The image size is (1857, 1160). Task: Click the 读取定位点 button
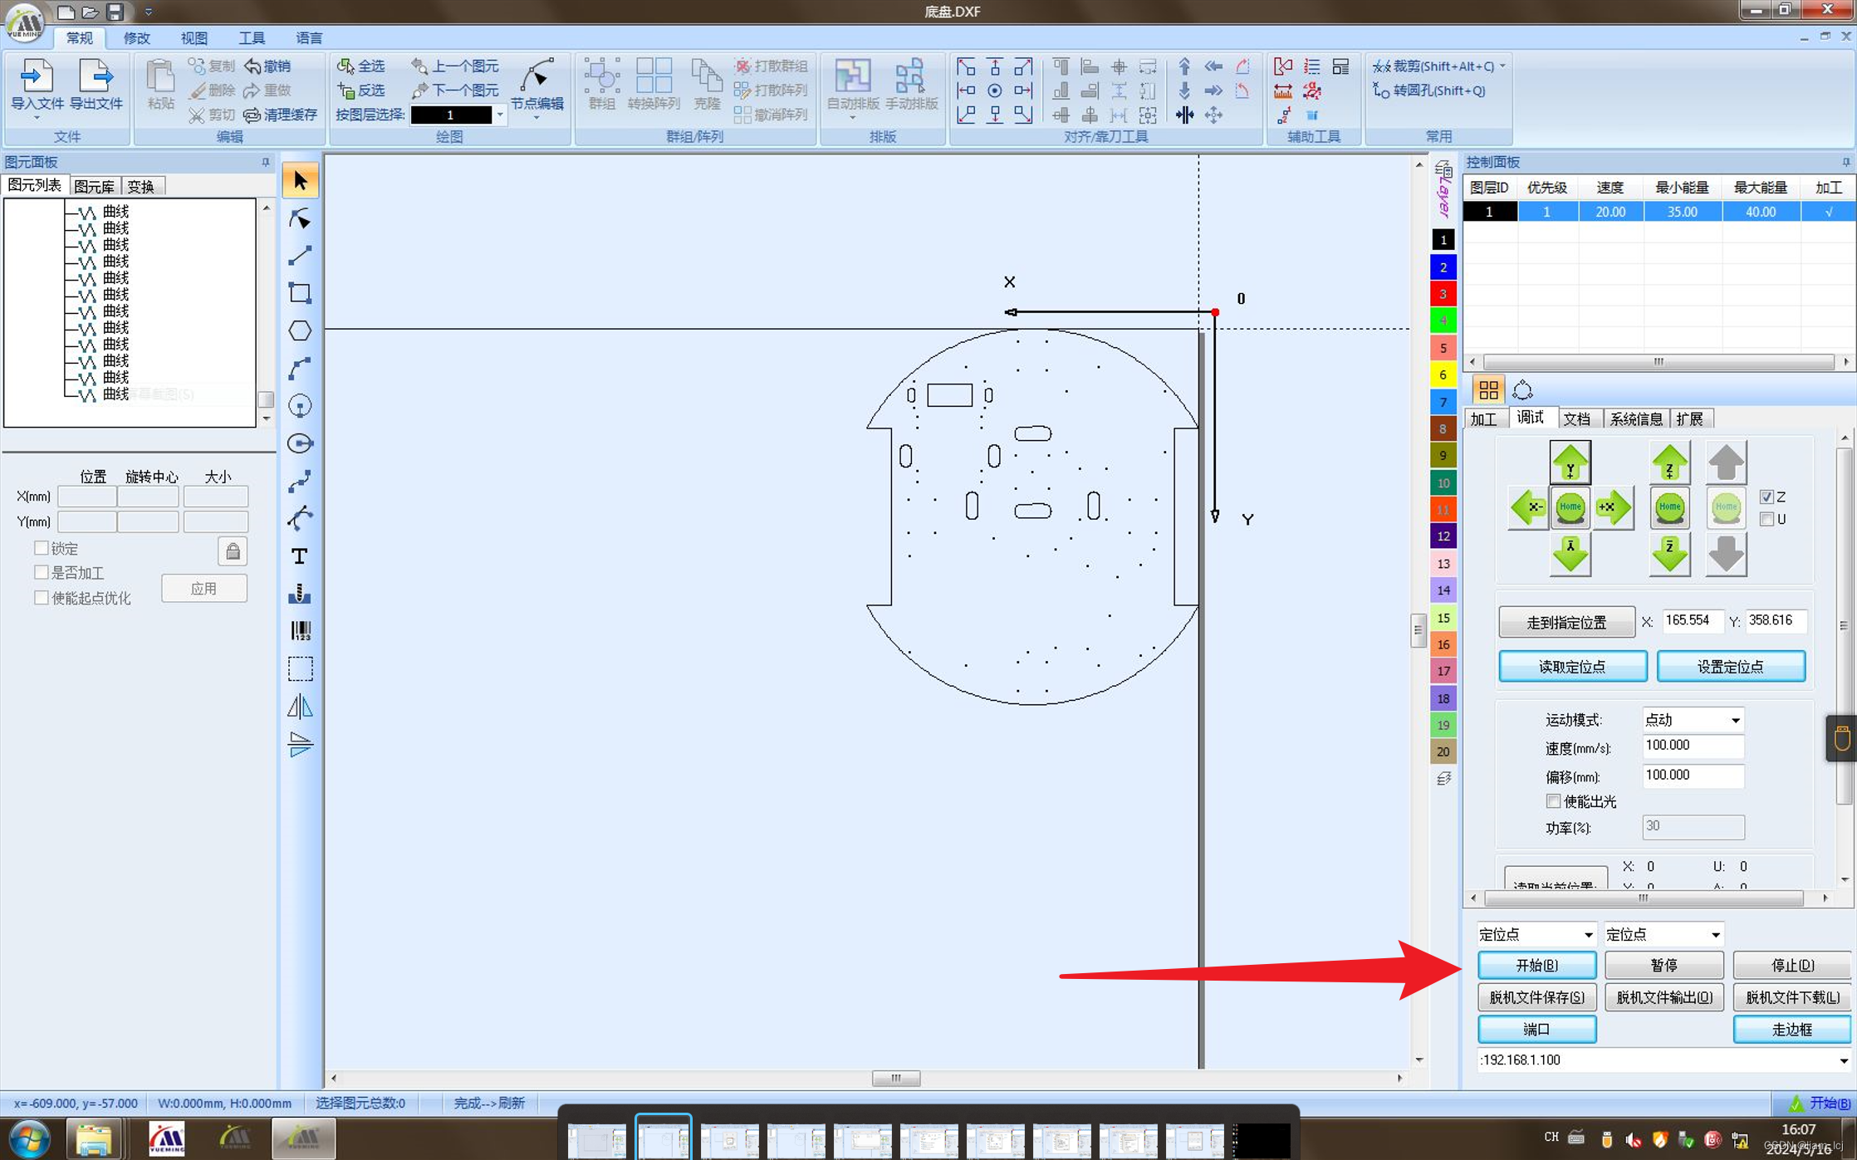[x=1572, y=666]
